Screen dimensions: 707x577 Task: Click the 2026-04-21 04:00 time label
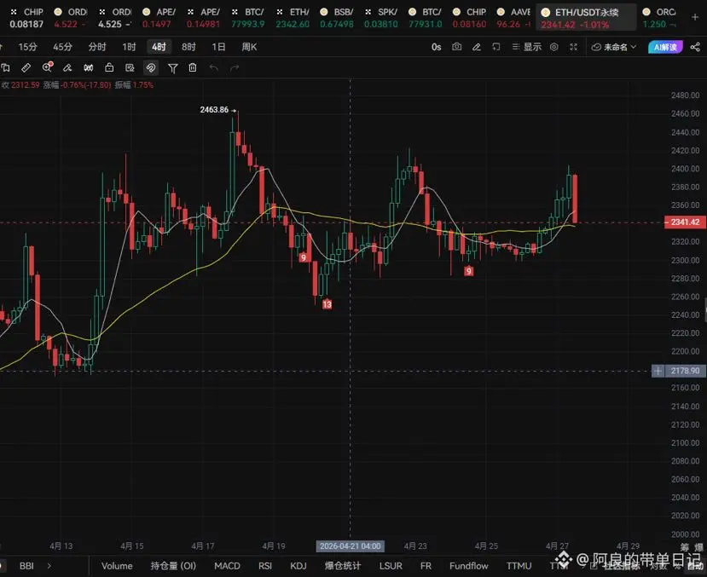coord(351,546)
